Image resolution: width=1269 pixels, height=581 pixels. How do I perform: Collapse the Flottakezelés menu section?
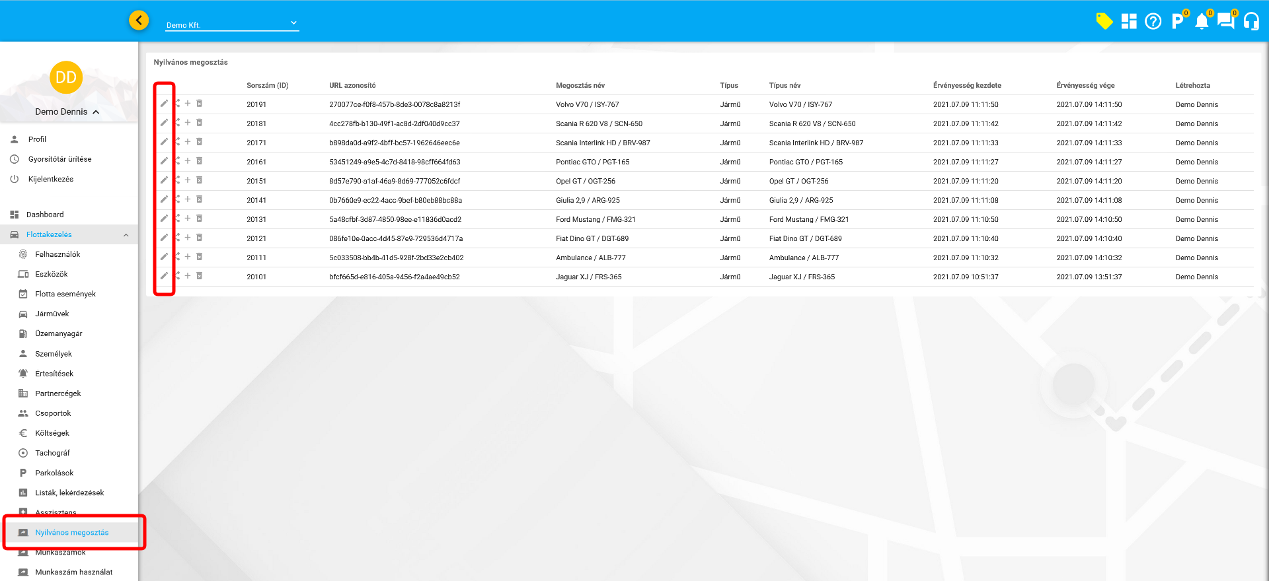click(126, 235)
